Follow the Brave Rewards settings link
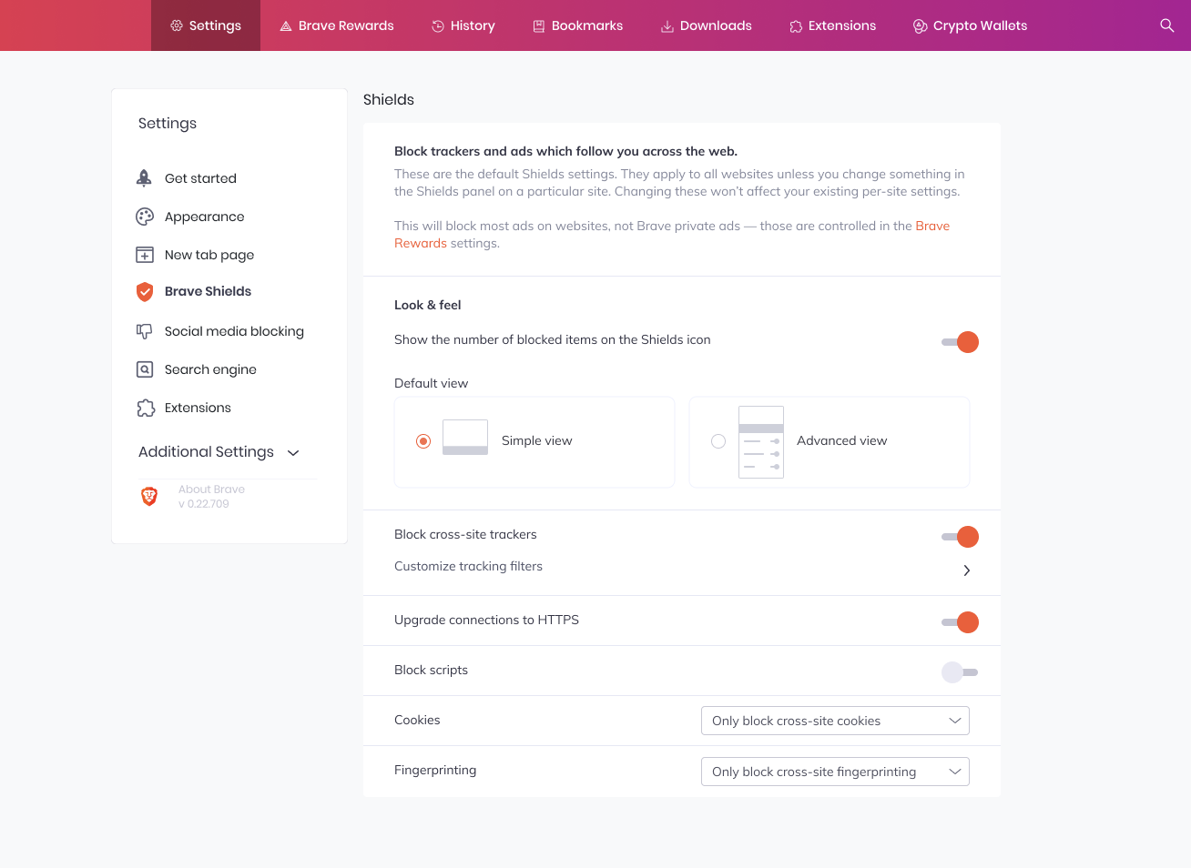The height and width of the screenshot is (868, 1191). (672, 235)
